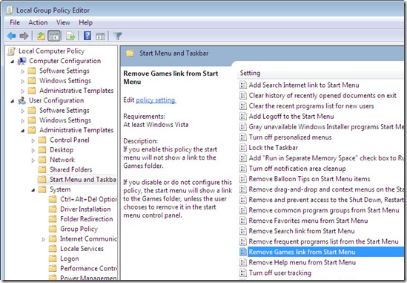Open the View menu
The image size is (407, 283).
point(63,22)
